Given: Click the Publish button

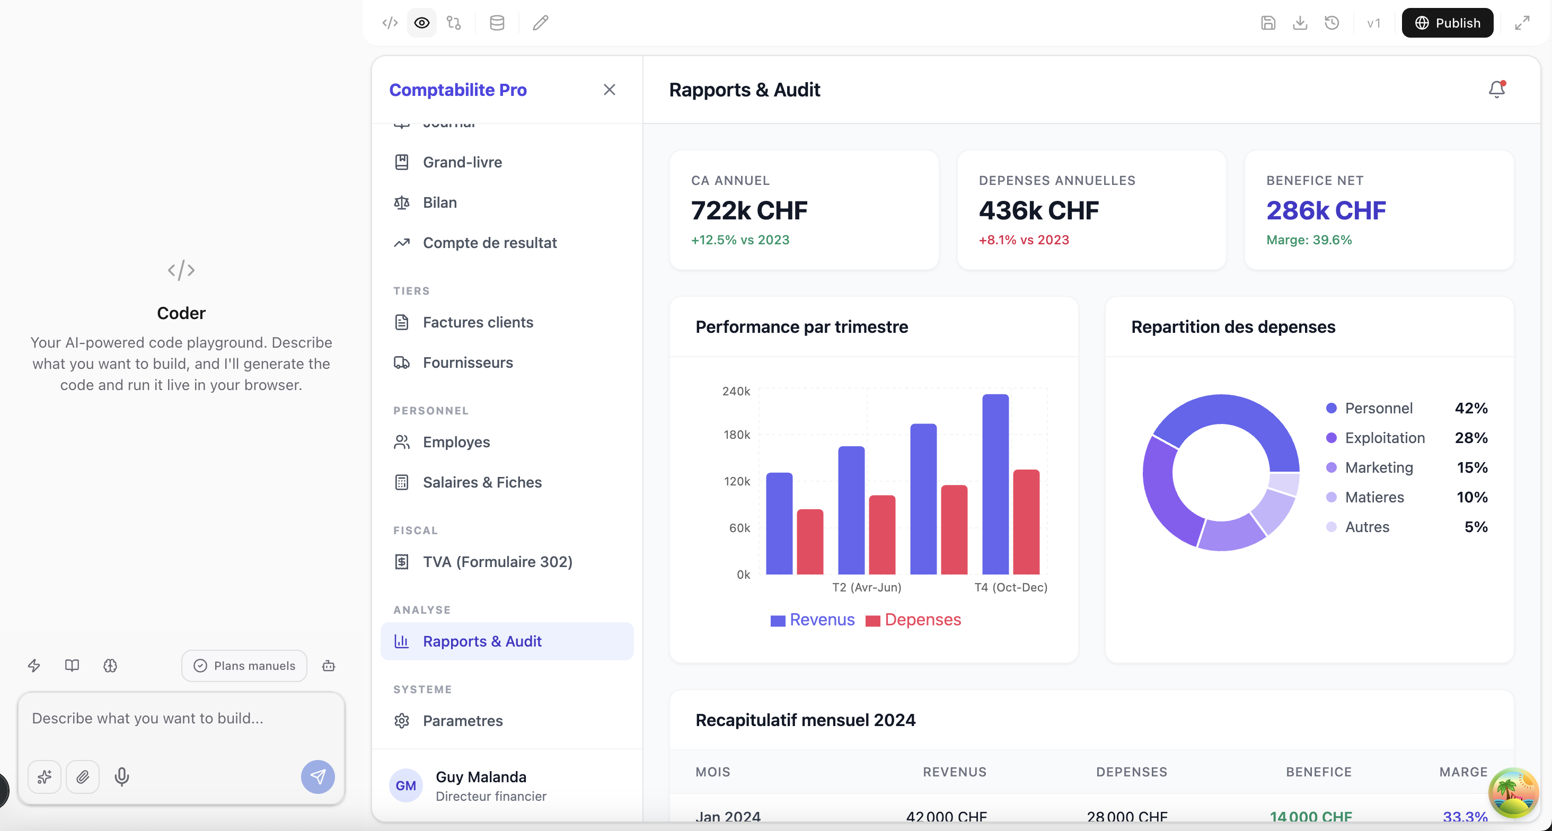Looking at the screenshot, I should (1447, 23).
